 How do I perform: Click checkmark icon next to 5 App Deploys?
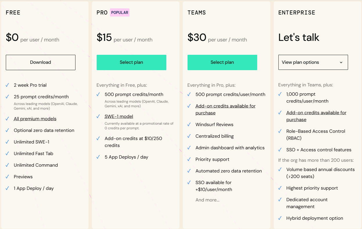click(x=98, y=157)
